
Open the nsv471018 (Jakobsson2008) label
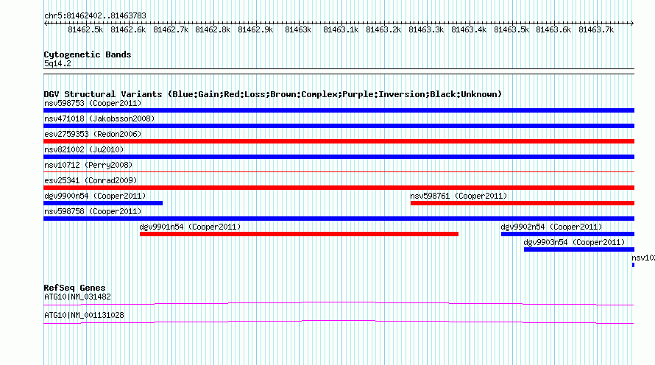coord(99,118)
